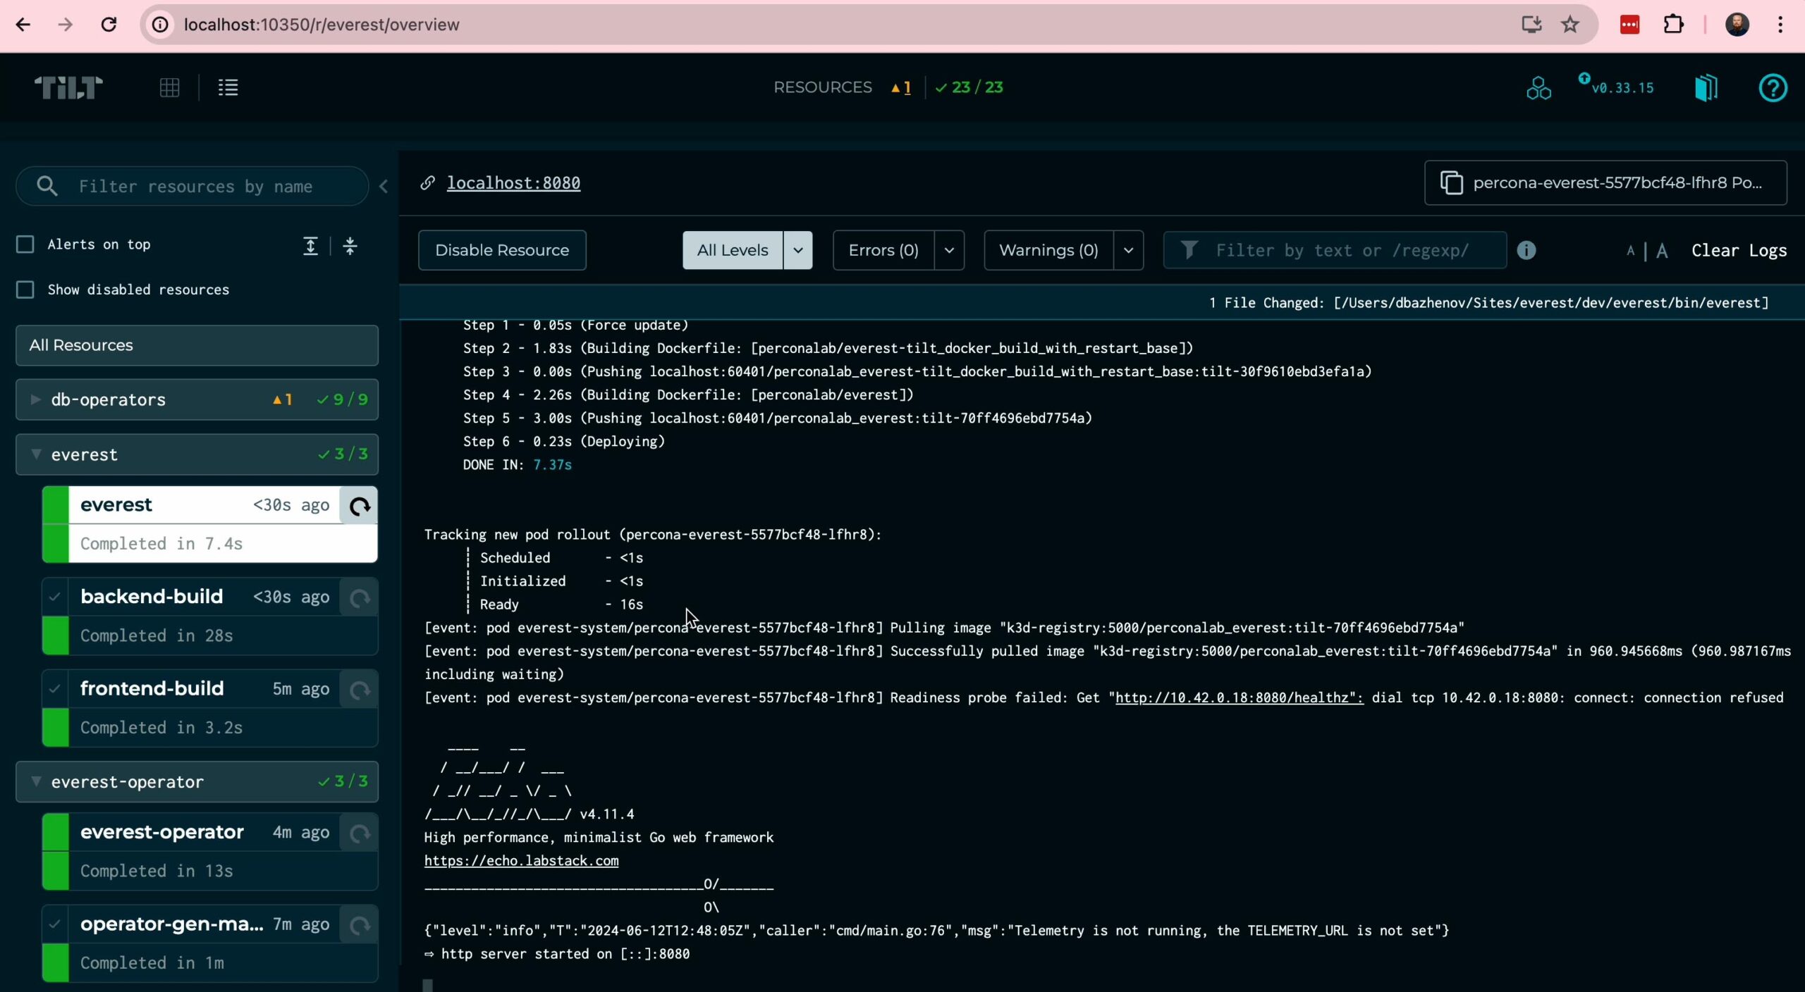Open the Errors filter dropdown arrow
The image size is (1805, 992).
949,250
